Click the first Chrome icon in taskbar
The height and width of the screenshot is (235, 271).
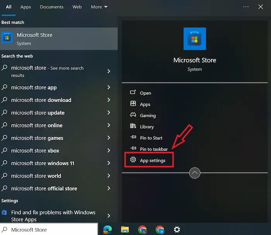click(x=142, y=229)
